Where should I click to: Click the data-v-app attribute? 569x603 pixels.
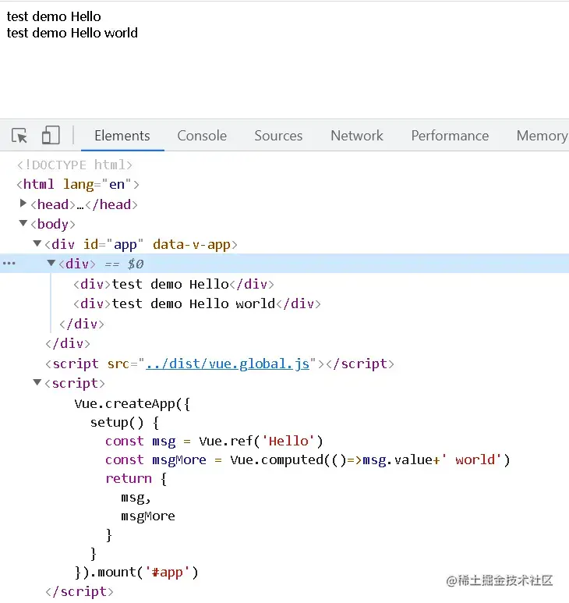(192, 244)
